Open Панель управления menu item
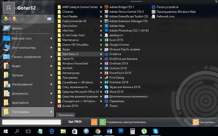Viewport: 218px width, 136px height. 28,57
